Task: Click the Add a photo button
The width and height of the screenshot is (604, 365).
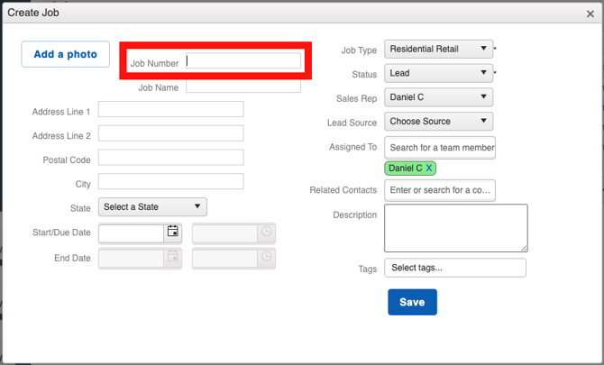Action: pos(65,54)
